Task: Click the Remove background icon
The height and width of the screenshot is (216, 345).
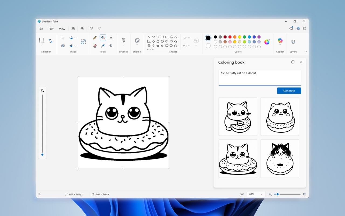Action: click(63, 46)
